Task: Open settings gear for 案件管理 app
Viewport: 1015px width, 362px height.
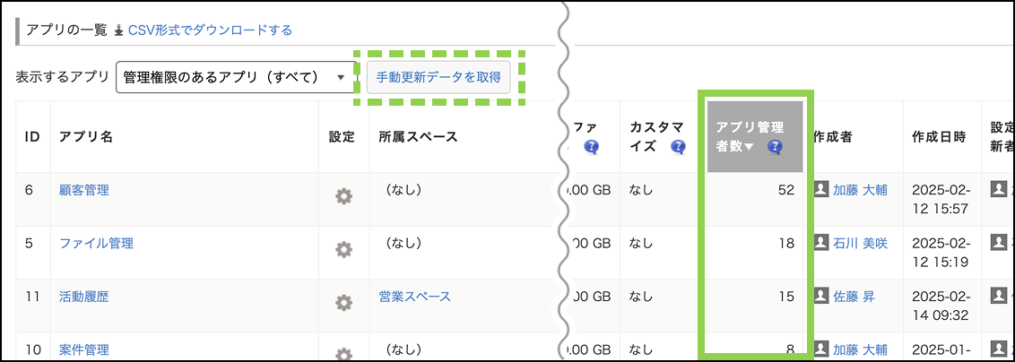Action: pos(343,354)
